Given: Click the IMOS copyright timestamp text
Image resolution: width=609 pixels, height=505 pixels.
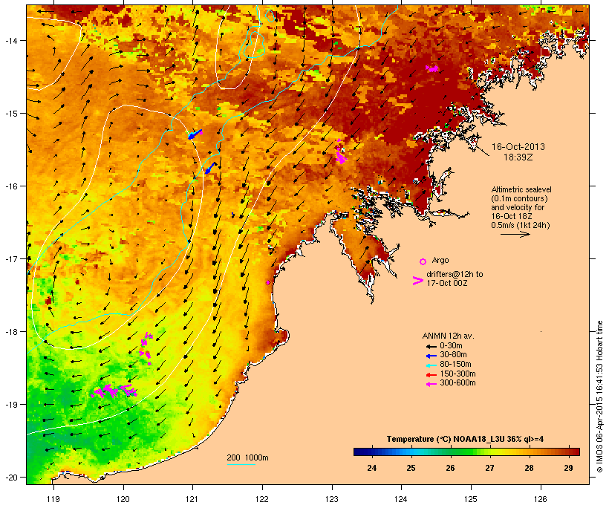Looking at the screenshot, I should coord(599,397).
